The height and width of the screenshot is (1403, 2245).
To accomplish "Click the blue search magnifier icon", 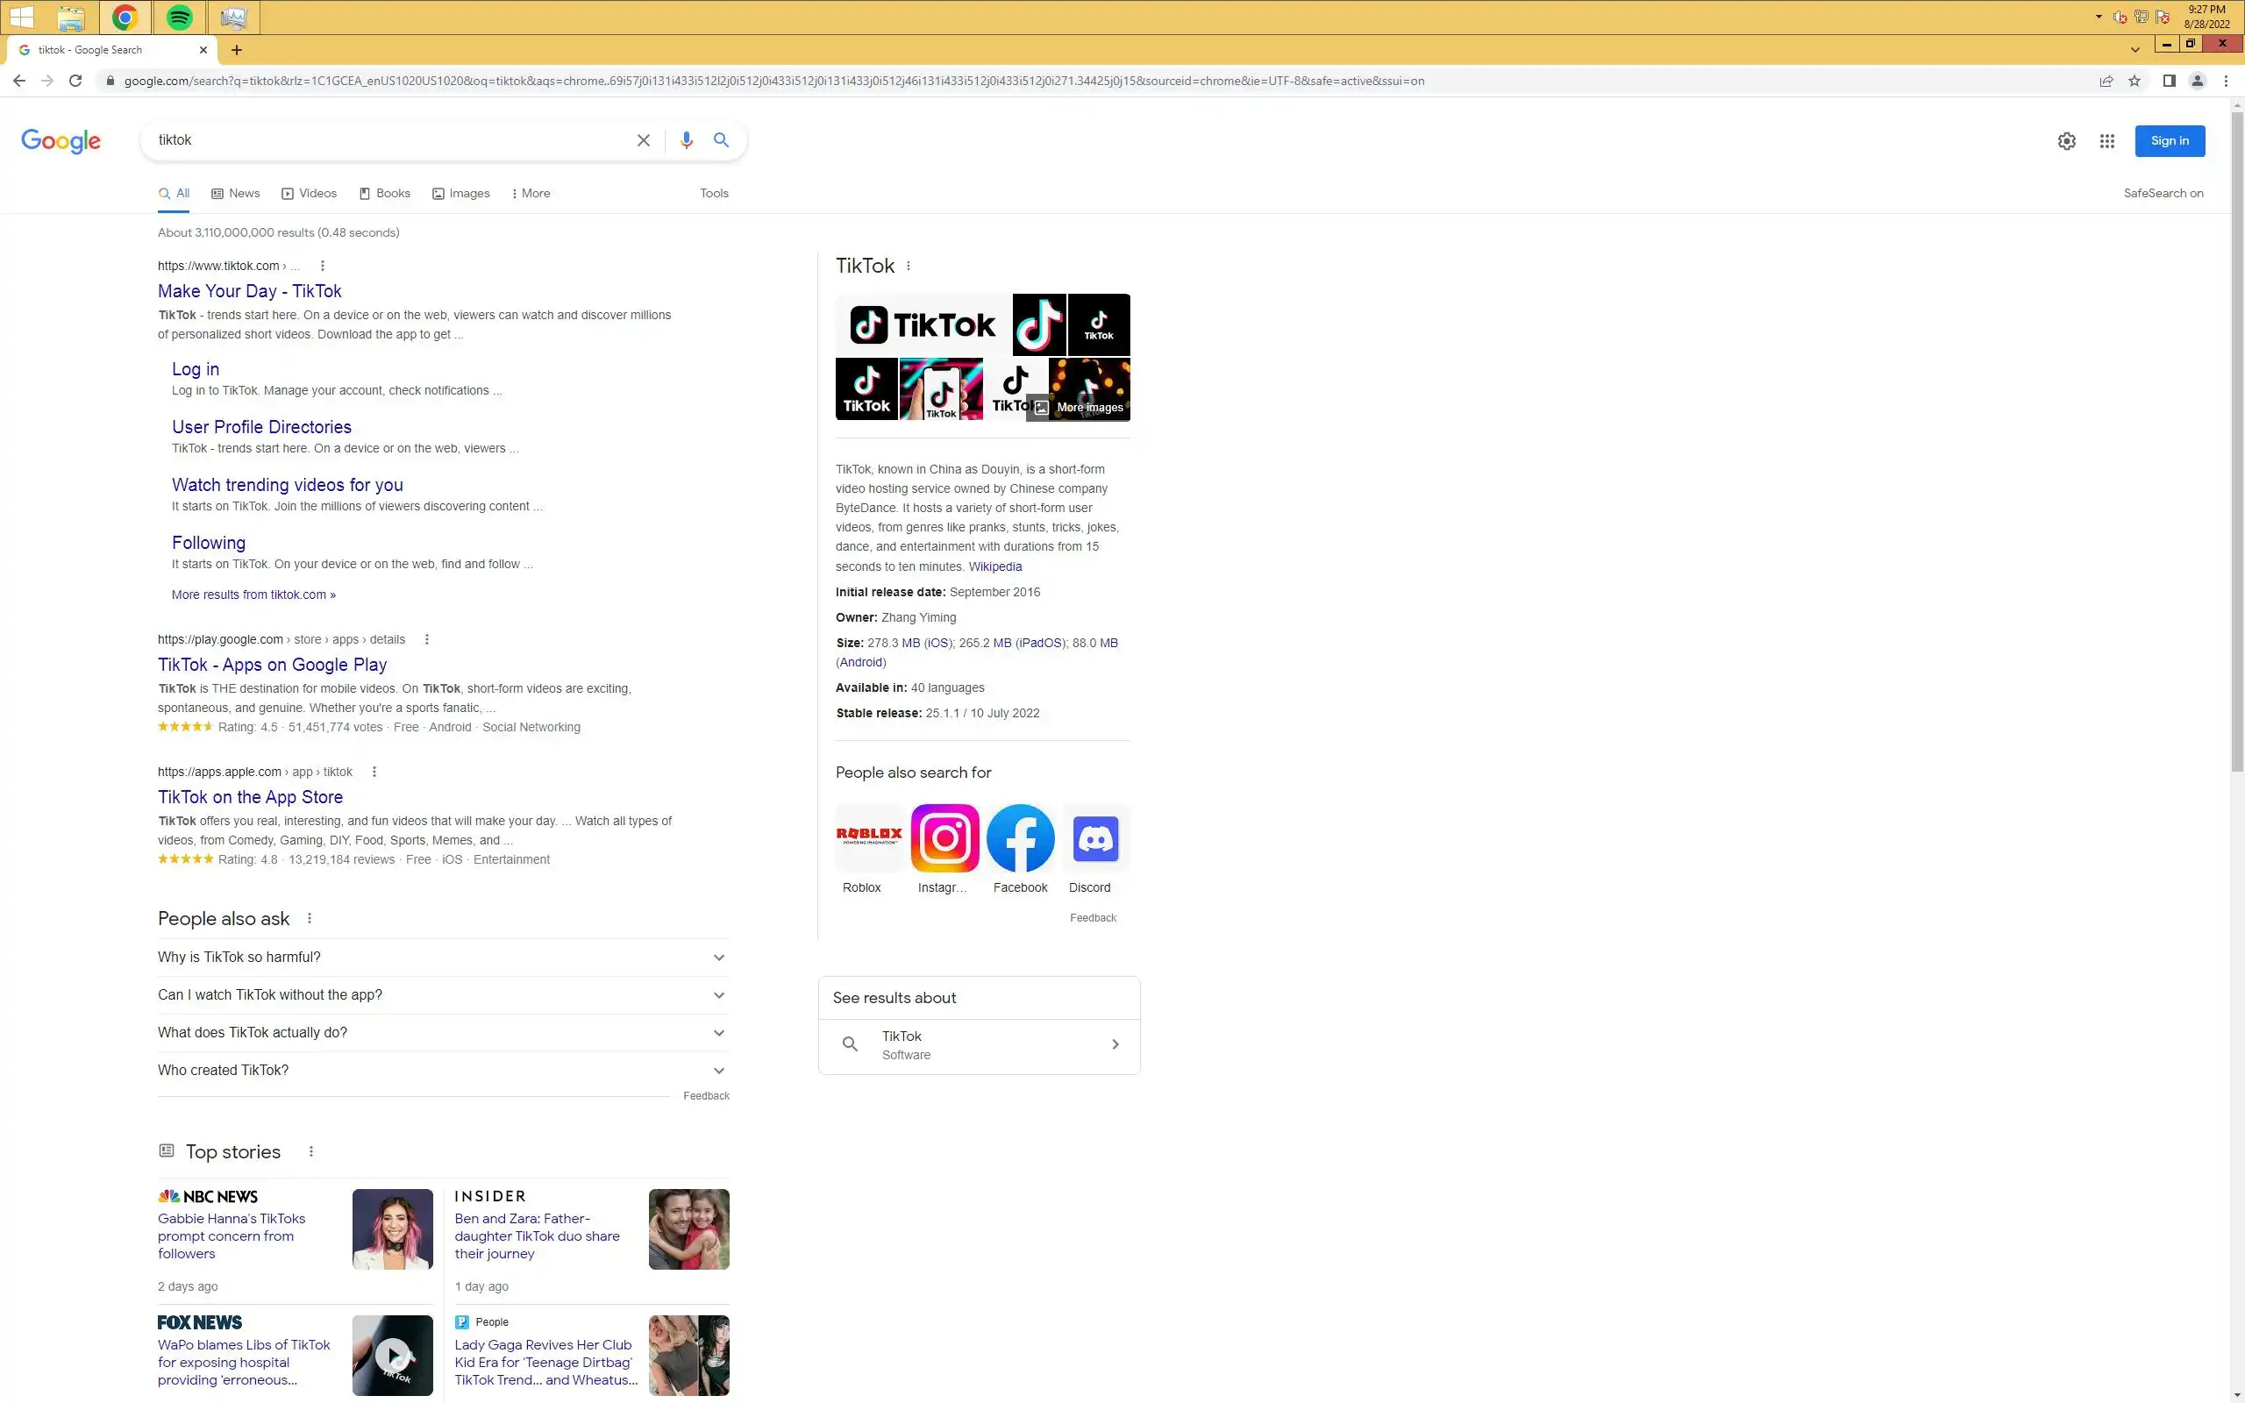I will 721,140.
